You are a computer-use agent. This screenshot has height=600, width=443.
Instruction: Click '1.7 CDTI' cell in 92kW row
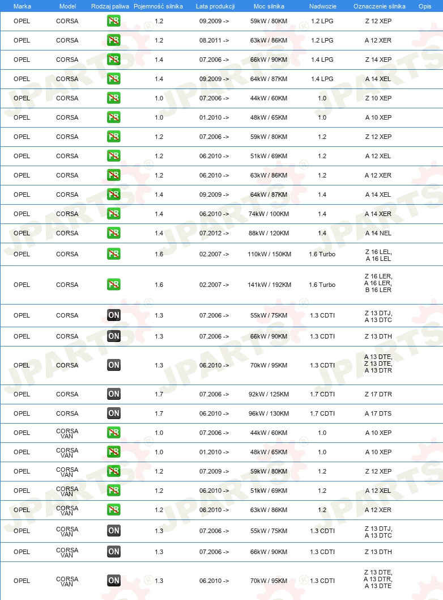[x=322, y=394]
